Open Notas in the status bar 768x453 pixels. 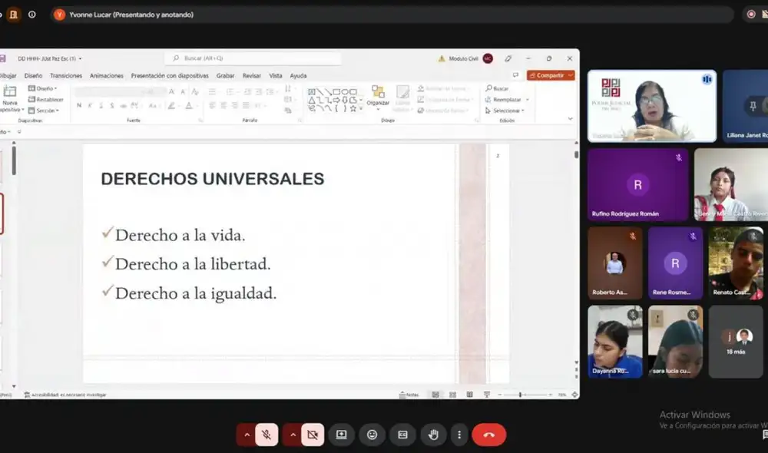409,394
